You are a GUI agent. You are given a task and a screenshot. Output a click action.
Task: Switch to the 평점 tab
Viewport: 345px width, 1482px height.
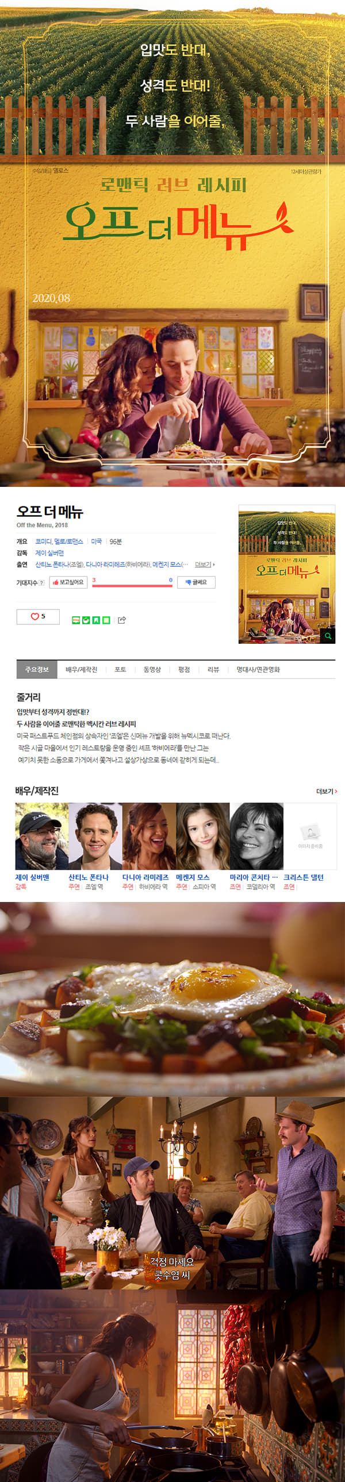point(184,670)
